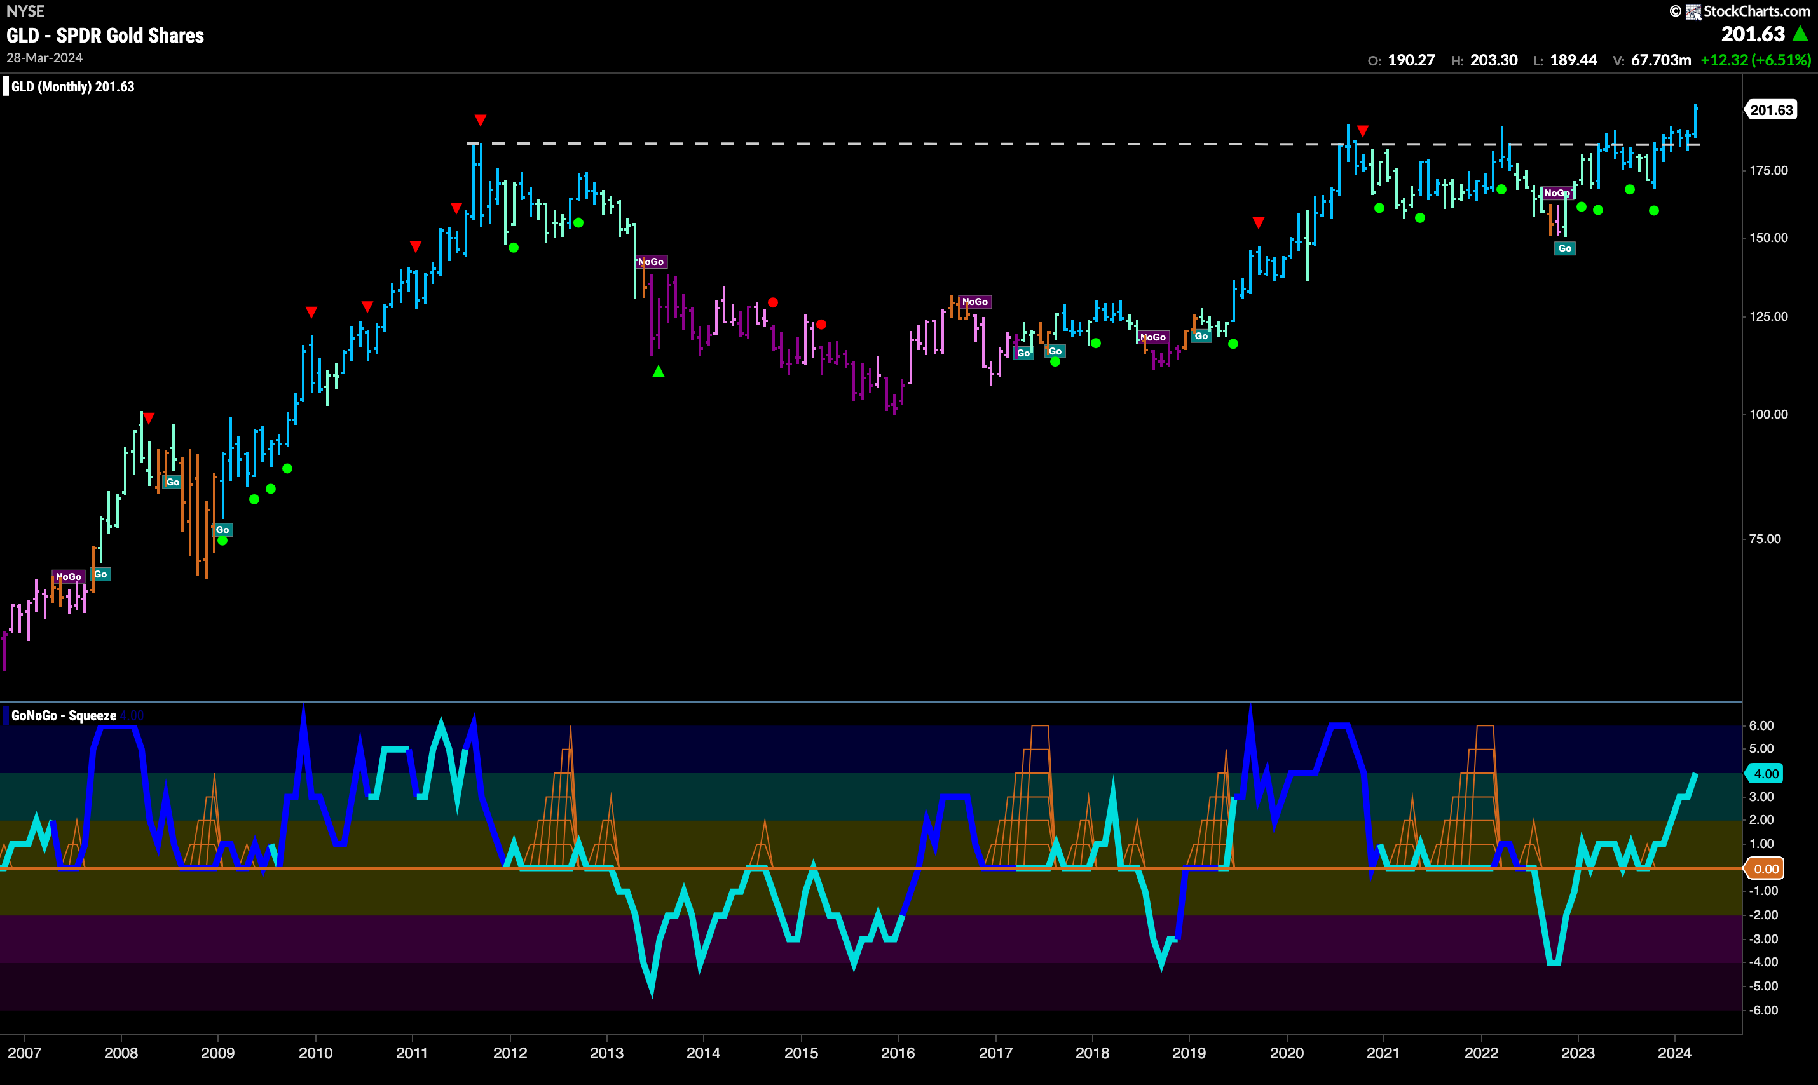
Task: Click the StockCharts.com link text
Action: [1756, 11]
